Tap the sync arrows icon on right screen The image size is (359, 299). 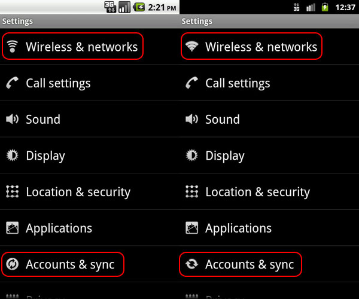tap(192, 264)
